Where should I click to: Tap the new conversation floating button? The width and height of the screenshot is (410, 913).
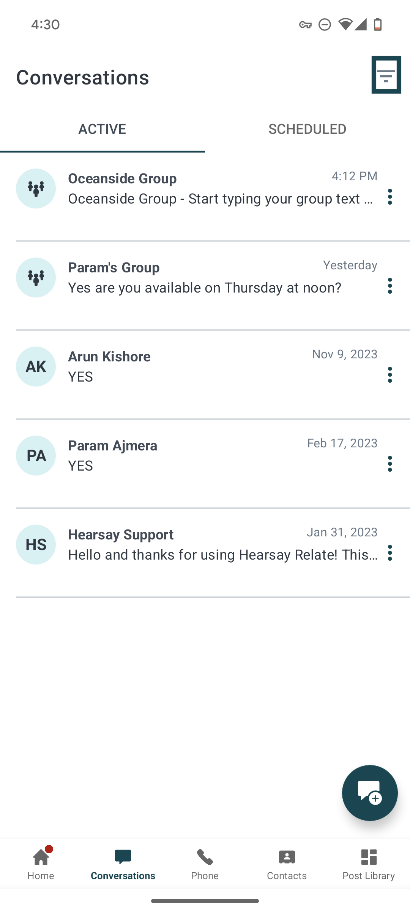[370, 793]
